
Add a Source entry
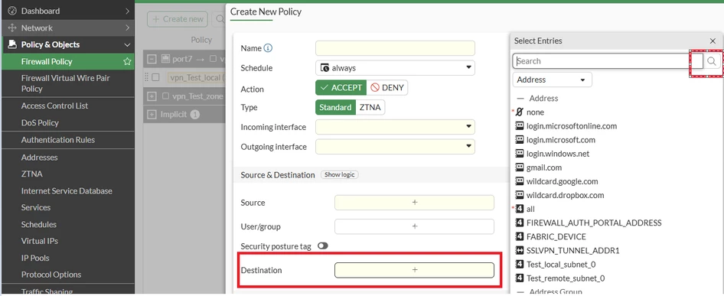(x=414, y=202)
